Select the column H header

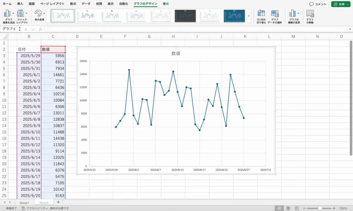point(173,36)
